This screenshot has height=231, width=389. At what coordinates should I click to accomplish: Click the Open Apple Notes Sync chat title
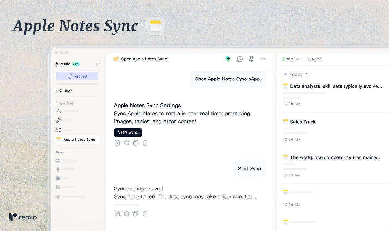[x=144, y=59]
